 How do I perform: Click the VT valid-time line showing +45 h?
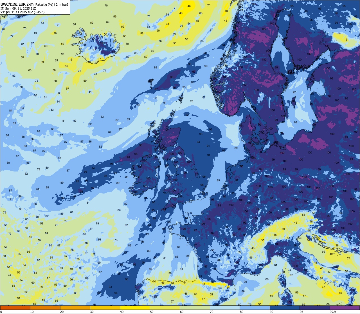[x=22, y=12]
